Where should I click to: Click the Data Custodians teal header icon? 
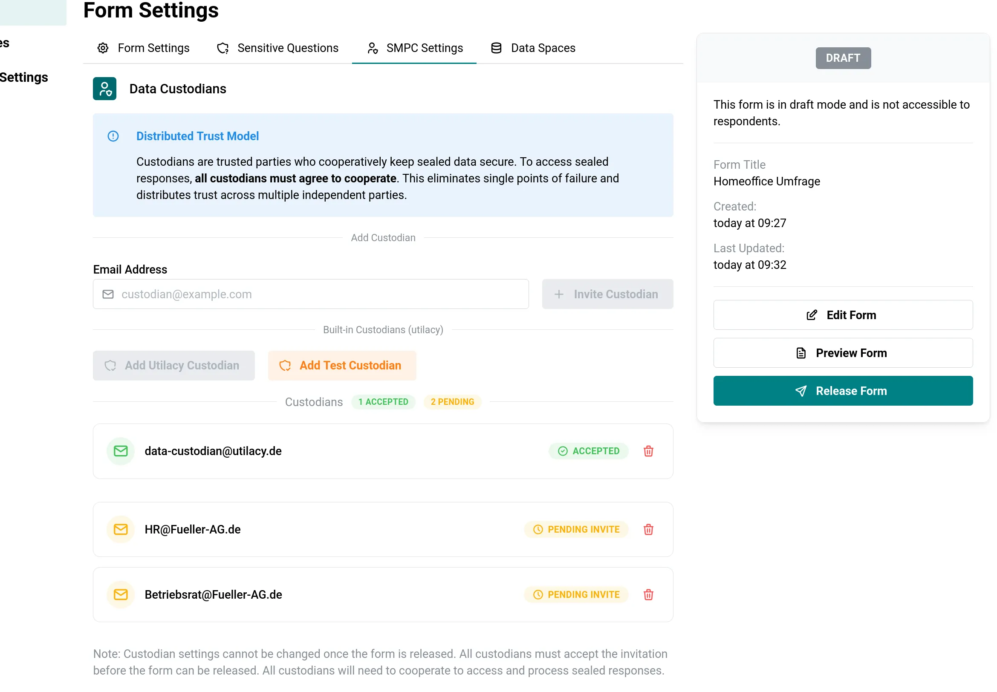[104, 89]
